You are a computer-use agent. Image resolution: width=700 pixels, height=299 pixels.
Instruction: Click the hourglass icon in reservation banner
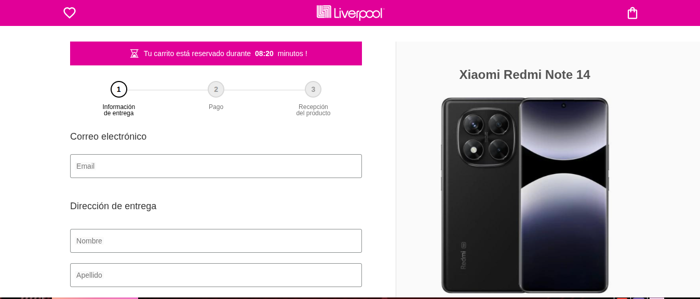point(134,53)
